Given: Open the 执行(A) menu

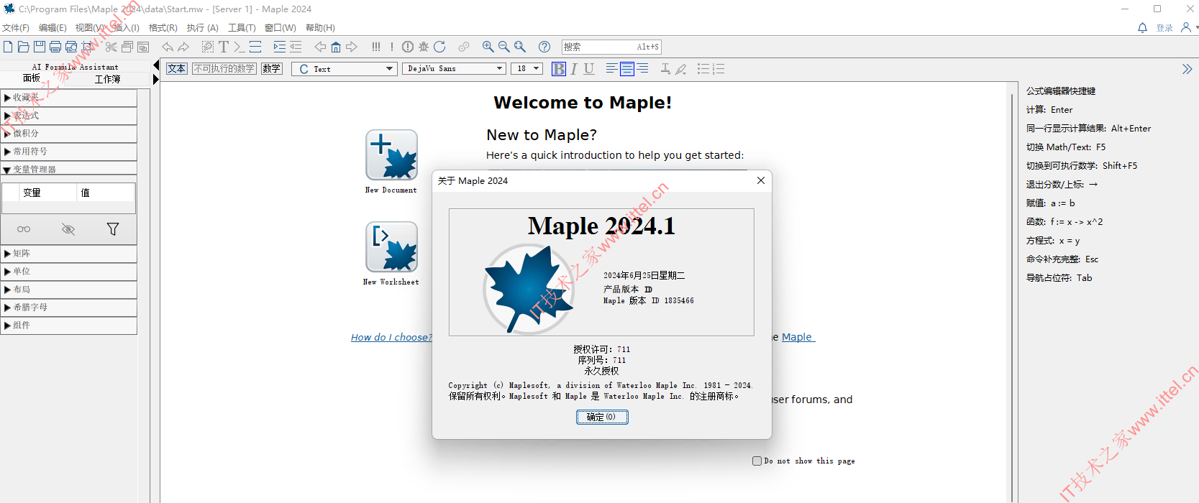Looking at the screenshot, I should tap(203, 28).
